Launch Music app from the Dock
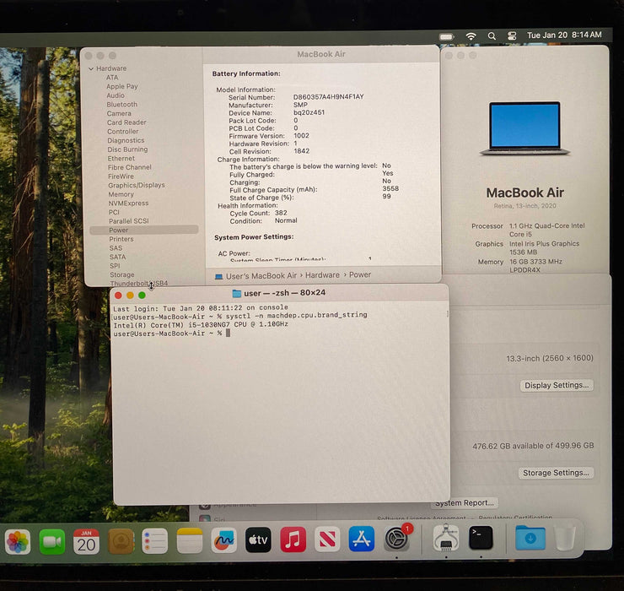Image resolution: width=624 pixels, height=591 pixels. (x=293, y=539)
